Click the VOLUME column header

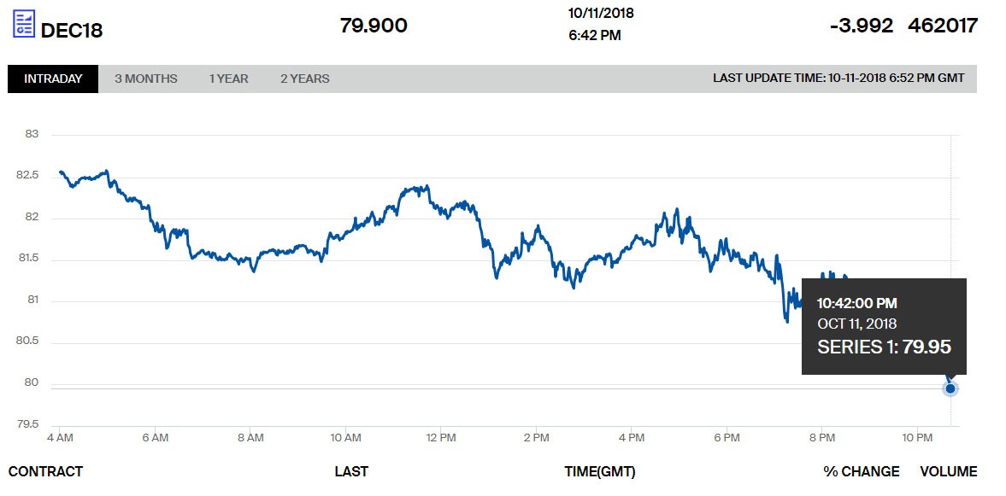coord(949,471)
